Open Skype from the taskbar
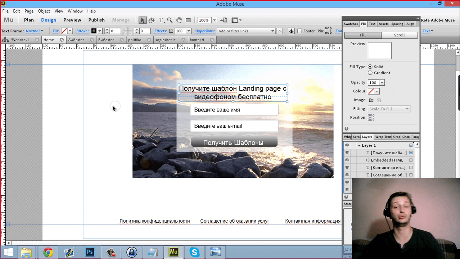Image resolution: width=460 pixels, height=259 pixels. (195, 252)
